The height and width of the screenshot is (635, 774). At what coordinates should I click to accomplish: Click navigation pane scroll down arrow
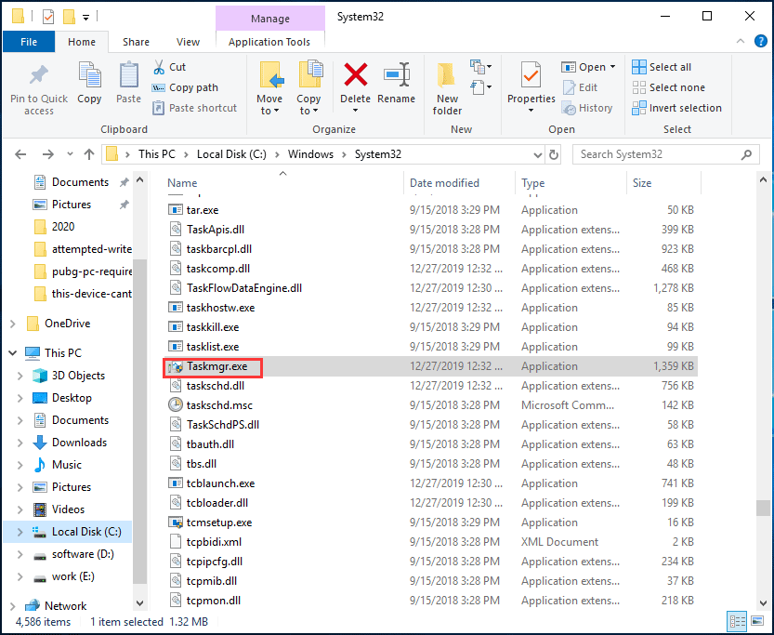point(139,602)
